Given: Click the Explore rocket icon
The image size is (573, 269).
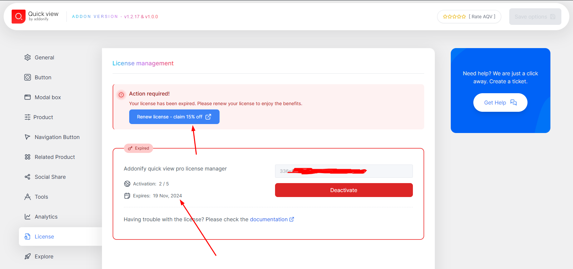Looking at the screenshot, I should click(28, 256).
